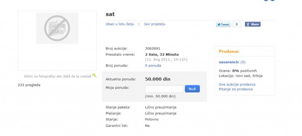Click the tweet count bubble

[x=237, y=24]
